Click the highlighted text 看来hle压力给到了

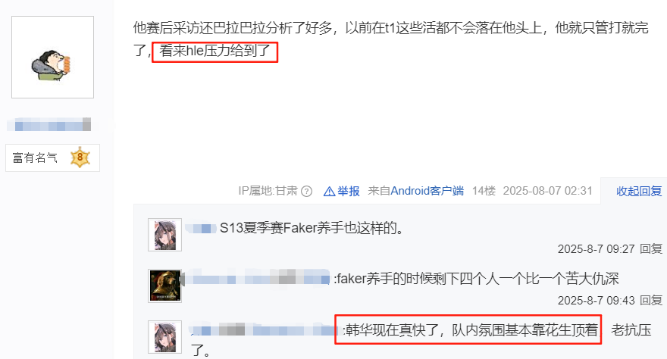pyautogui.click(x=215, y=52)
